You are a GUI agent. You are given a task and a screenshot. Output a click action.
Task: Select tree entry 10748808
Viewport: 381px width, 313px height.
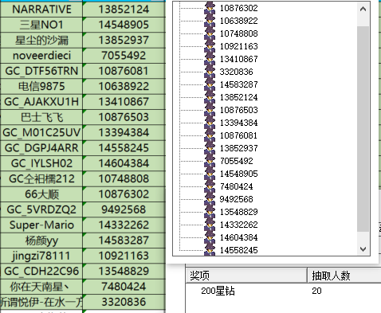[238, 33]
